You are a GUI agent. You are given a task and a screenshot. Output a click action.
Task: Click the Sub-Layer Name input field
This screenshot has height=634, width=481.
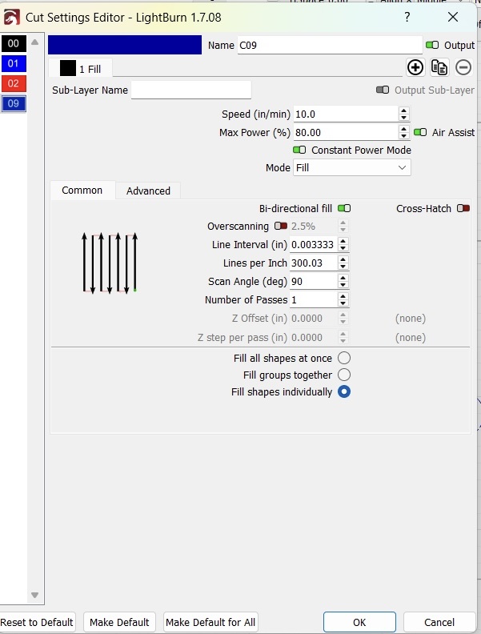[190, 90]
